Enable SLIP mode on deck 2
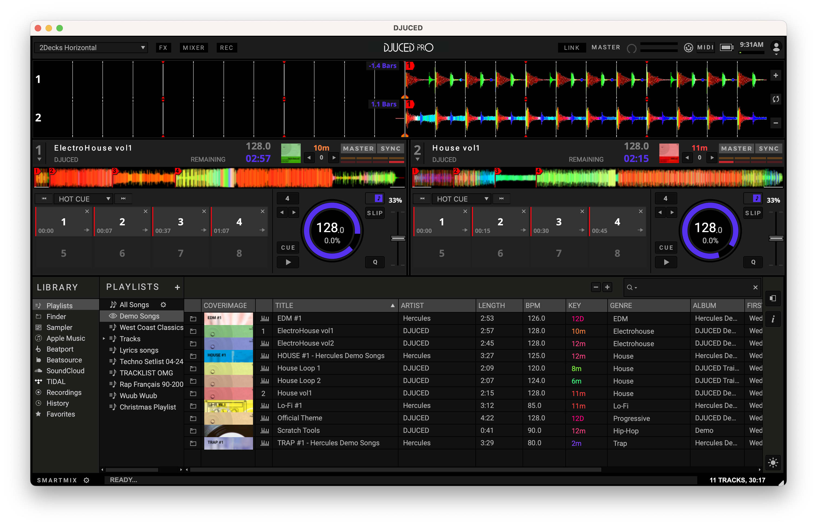Image resolution: width=817 pixels, height=526 pixels. tap(753, 213)
